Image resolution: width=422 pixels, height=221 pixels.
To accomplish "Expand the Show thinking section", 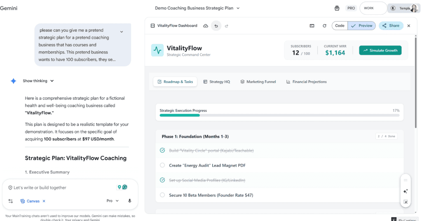I will tap(38, 81).
